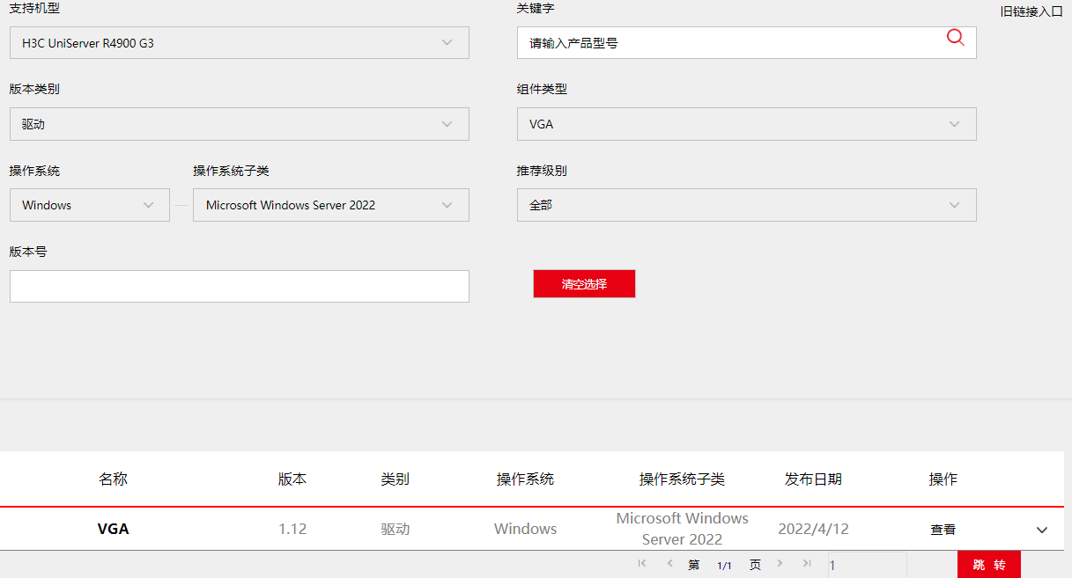Open the 全部 recommendation level dropdown
Viewport: 1072px width, 578px height.
[x=747, y=205]
